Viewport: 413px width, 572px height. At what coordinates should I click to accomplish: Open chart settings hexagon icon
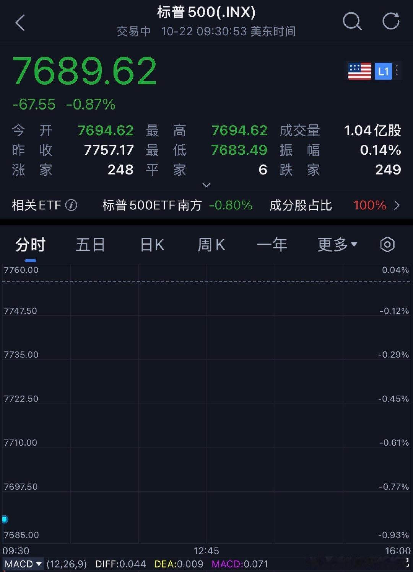pyautogui.click(x=387, y=244)
